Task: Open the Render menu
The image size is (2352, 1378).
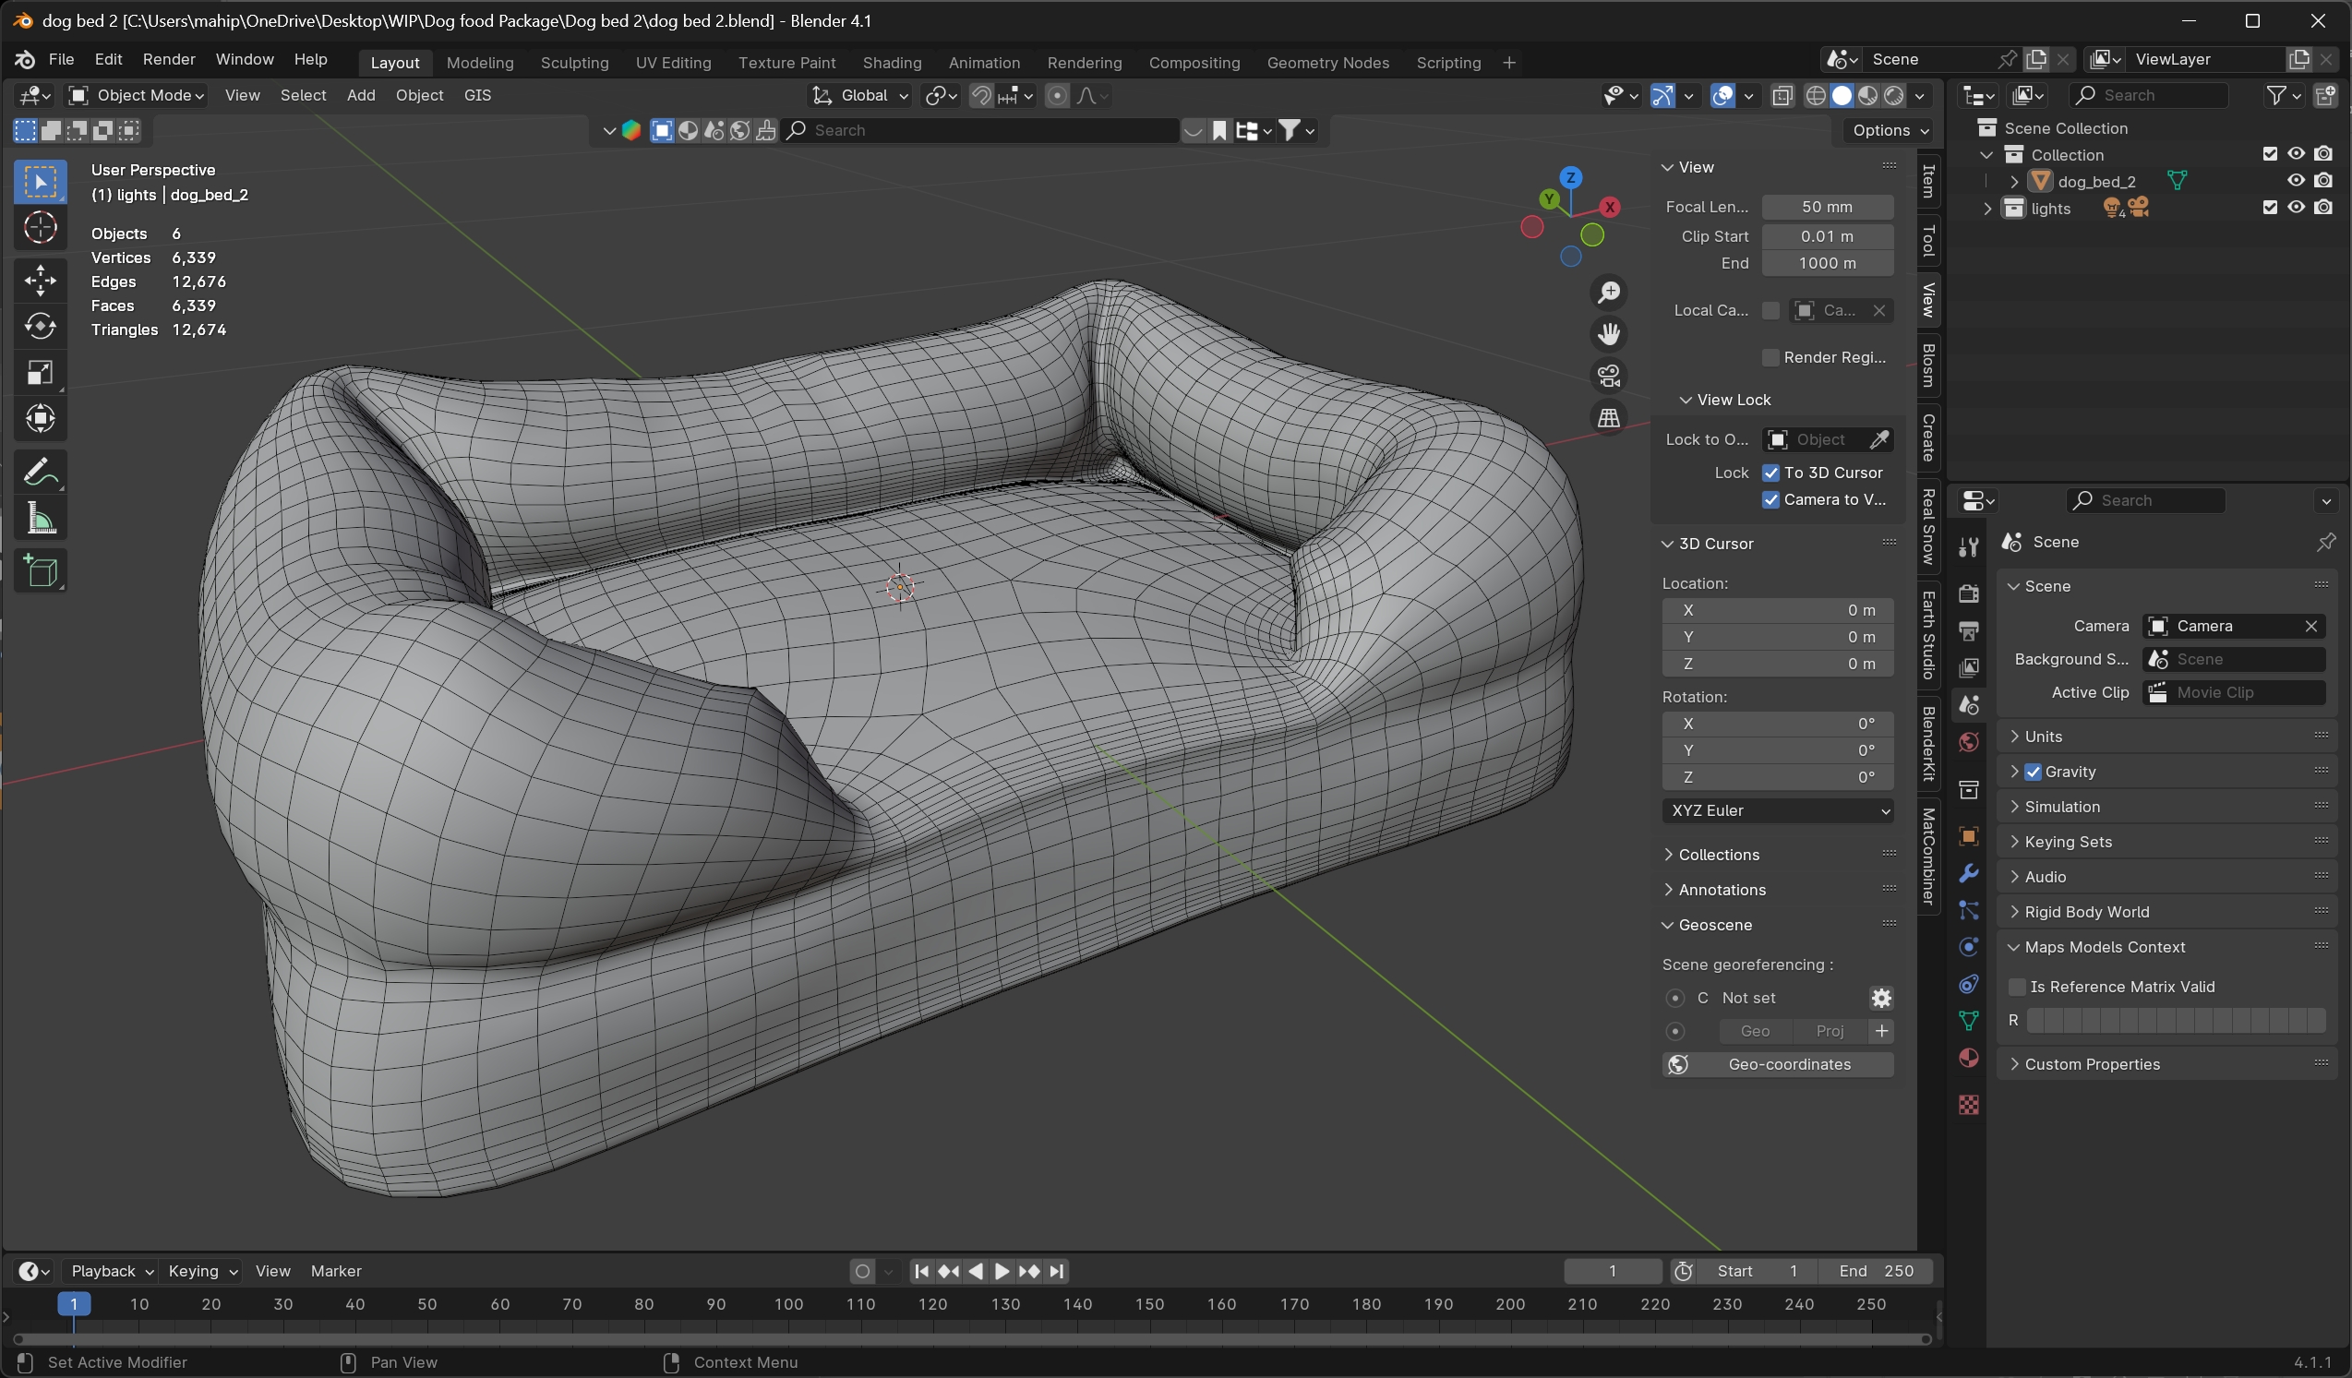Action: point(169,59)
